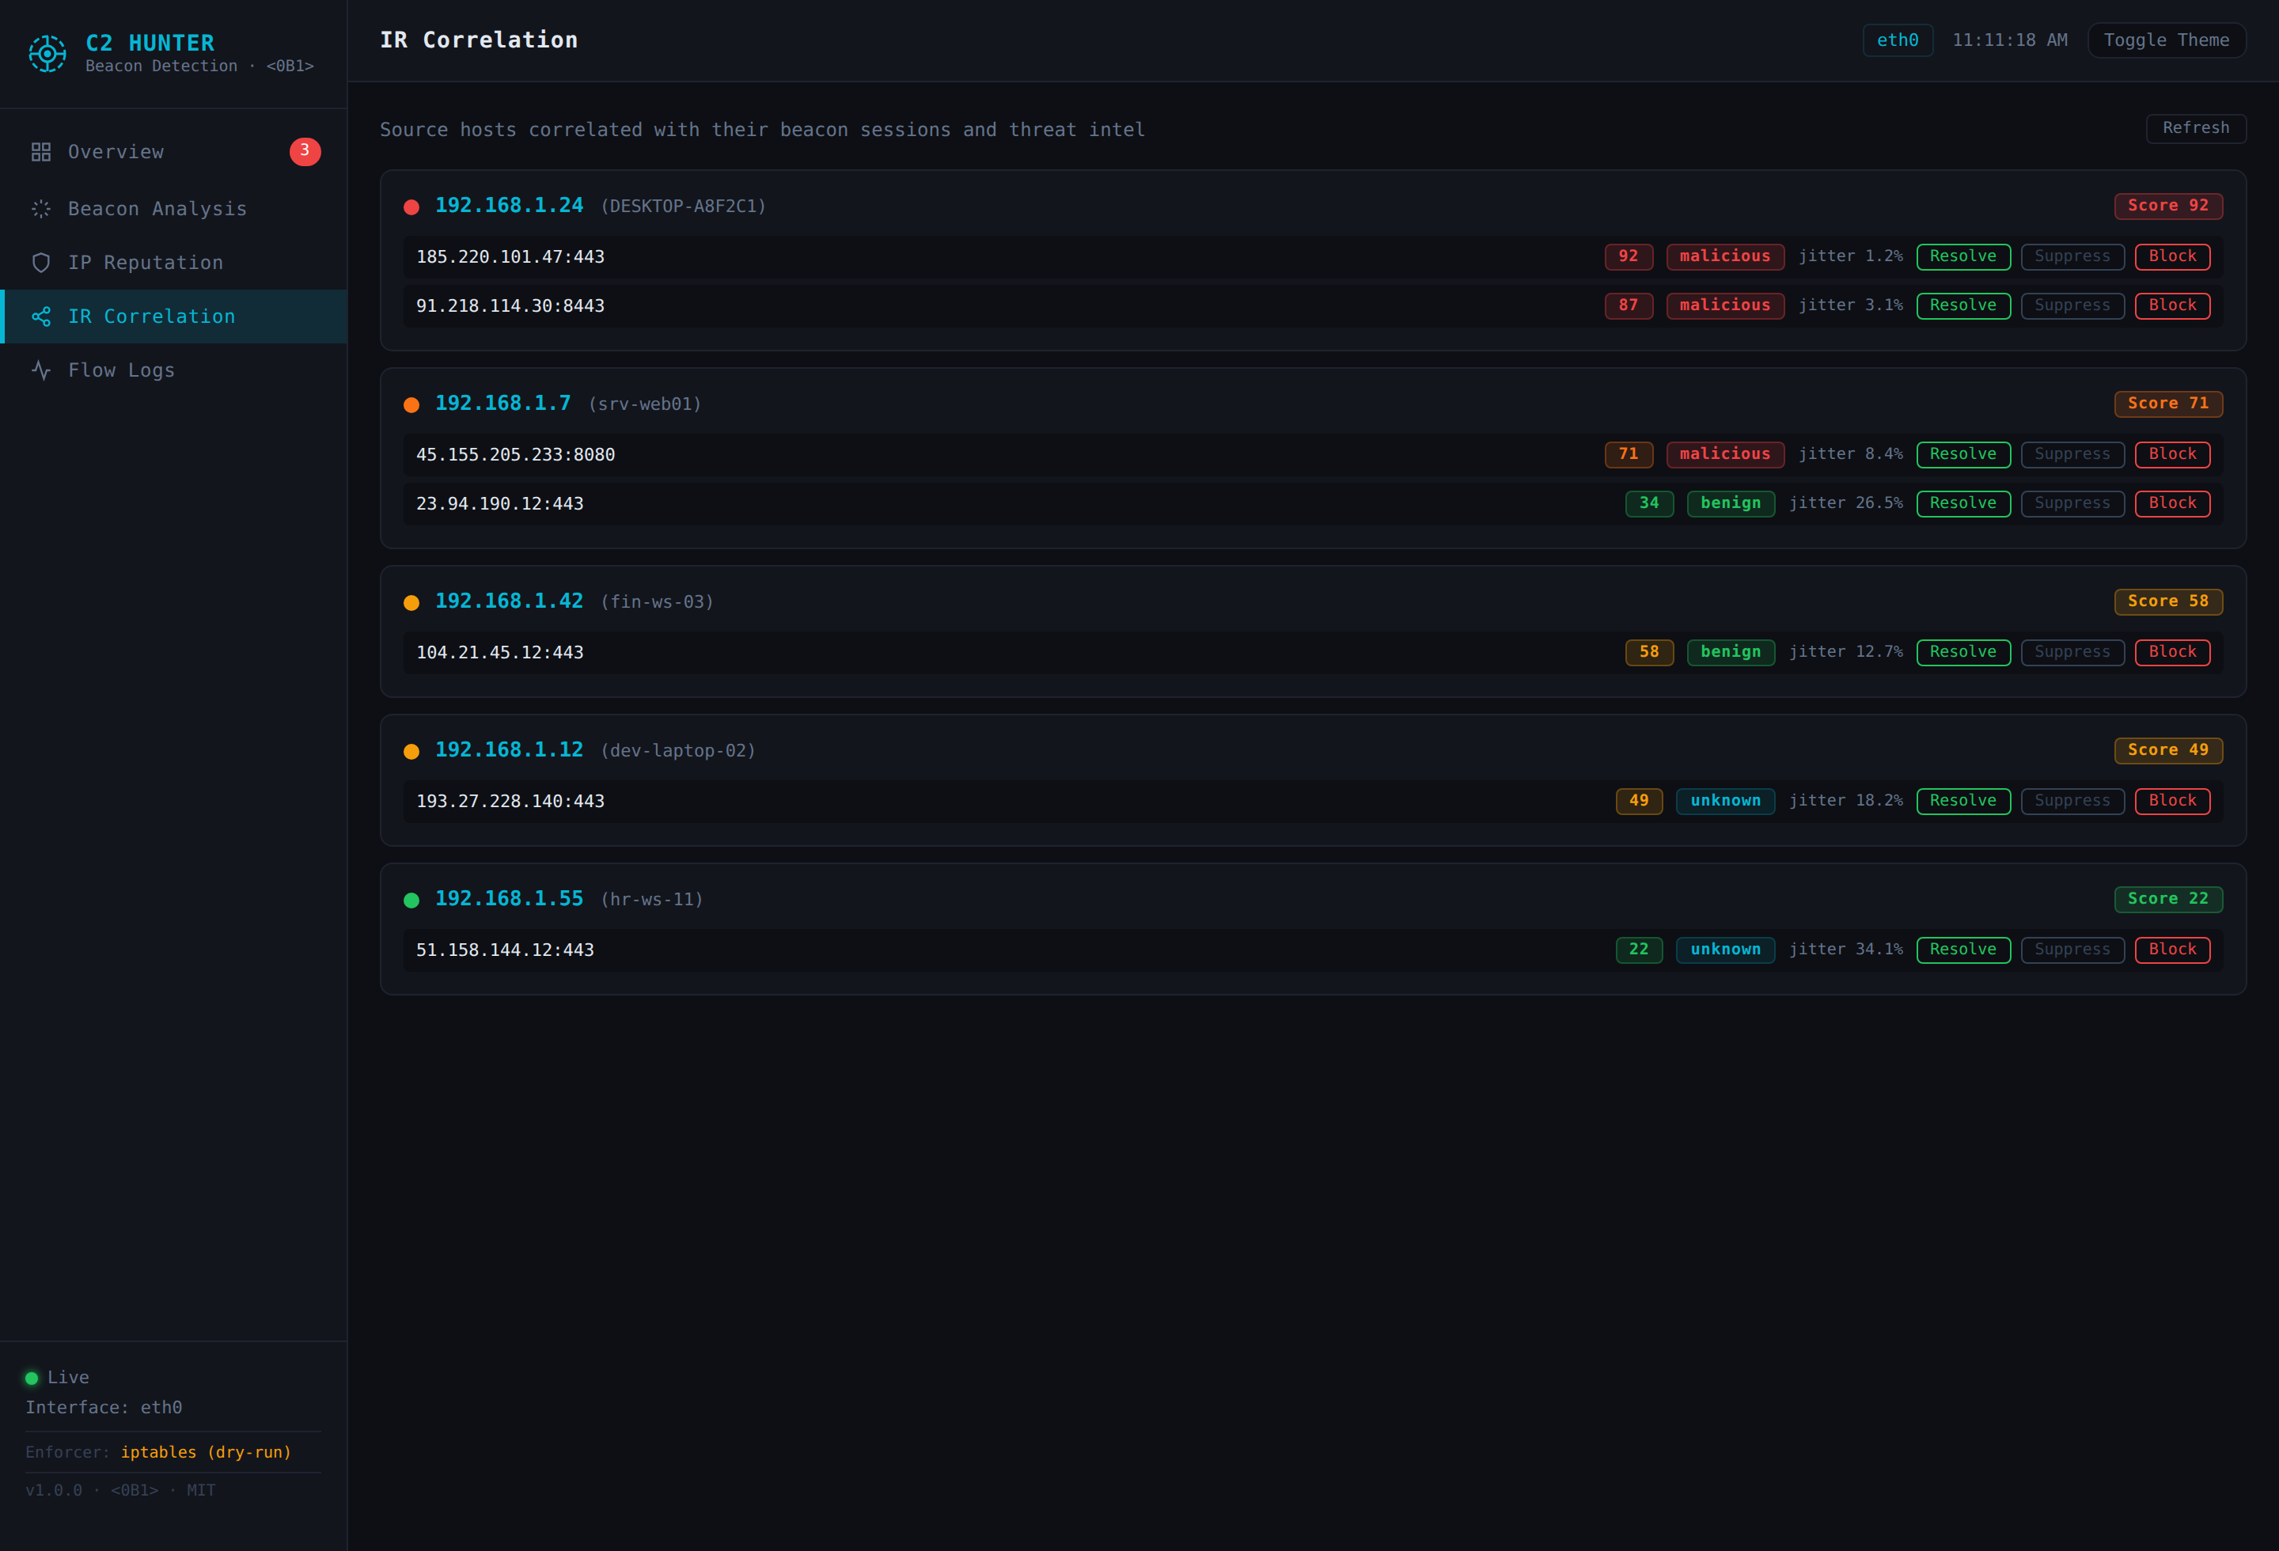Click the green Live status dot
The image size is (2279, 1551).
(32, 1378)
